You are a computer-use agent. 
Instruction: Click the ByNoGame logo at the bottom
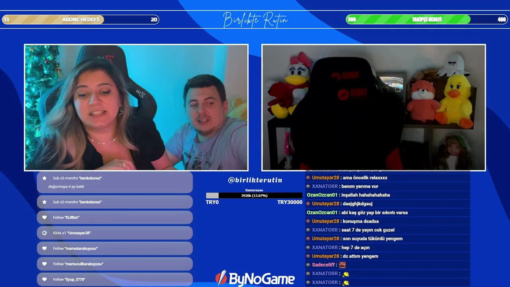(255, 278)
